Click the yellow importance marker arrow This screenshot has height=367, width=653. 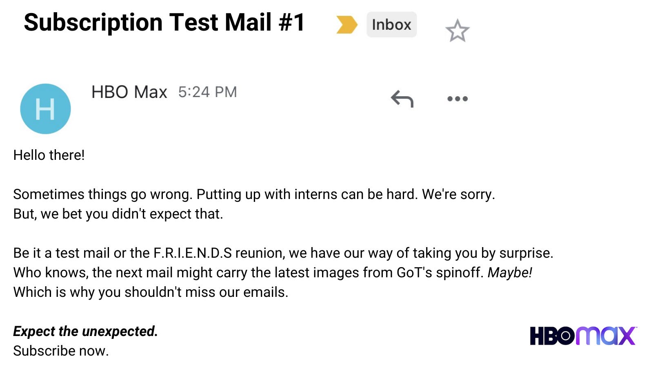(347, 25)
